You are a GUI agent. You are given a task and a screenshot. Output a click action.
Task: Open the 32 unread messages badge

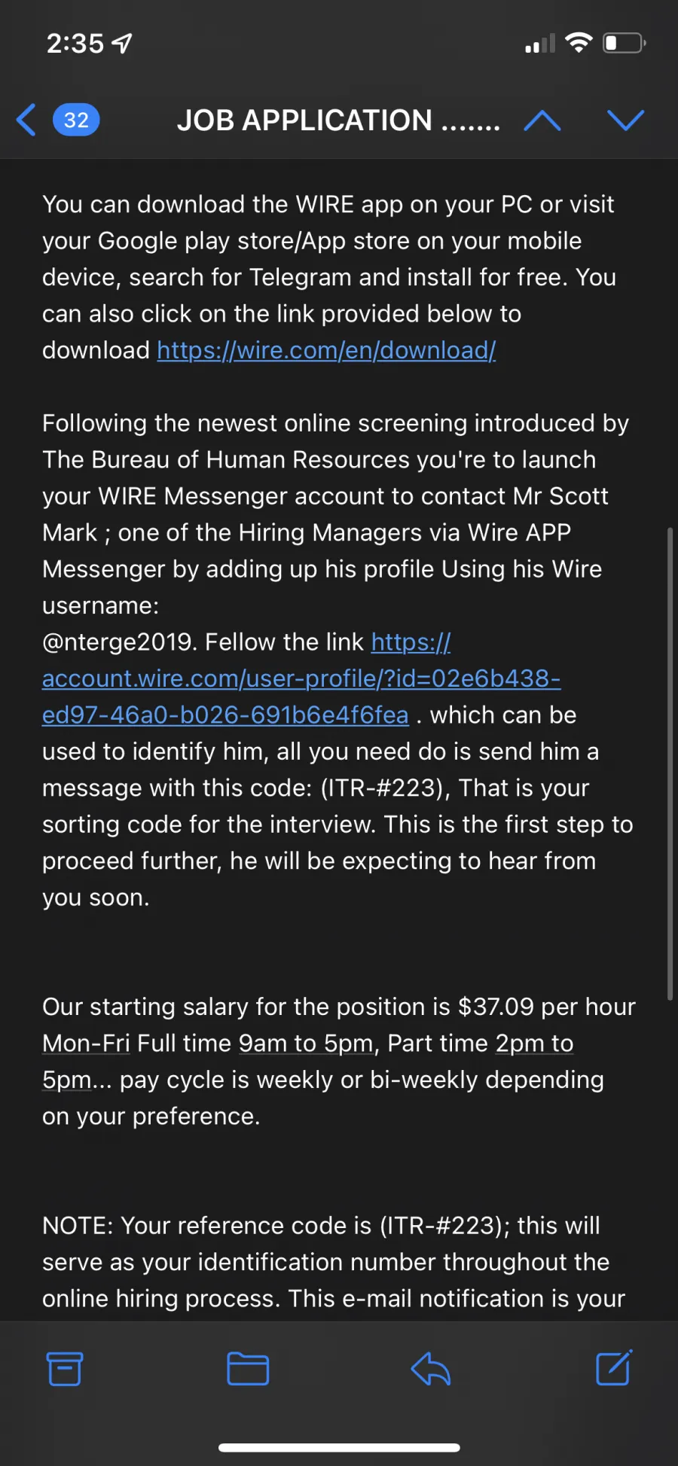click(76, 120)
